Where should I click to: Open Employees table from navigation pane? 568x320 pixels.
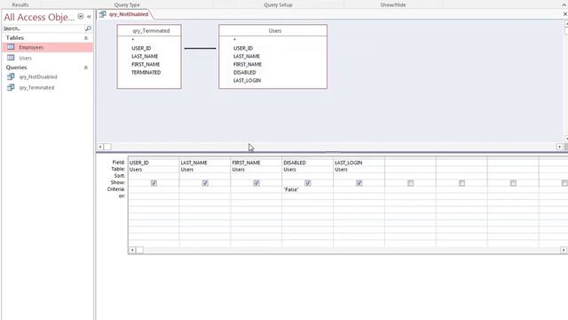pos(47,47)
